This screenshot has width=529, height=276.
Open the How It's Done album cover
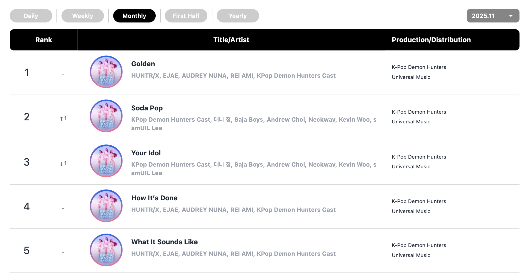click(106, 206)
